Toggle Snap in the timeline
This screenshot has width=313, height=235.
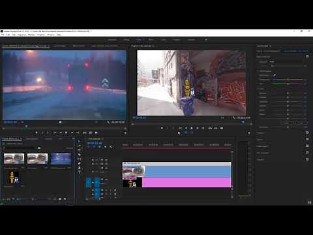[x=94, y=147]
